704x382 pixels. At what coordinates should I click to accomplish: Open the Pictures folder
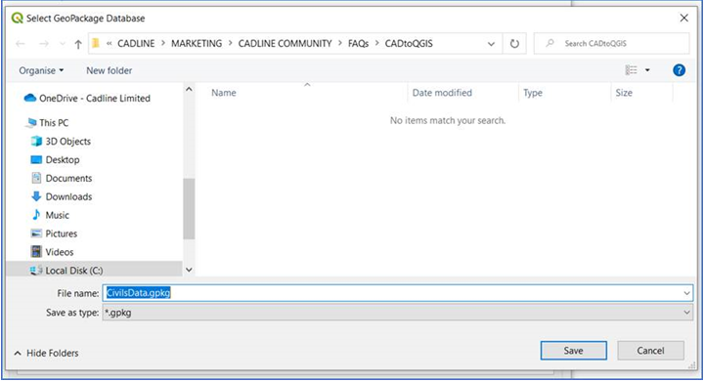54,233
